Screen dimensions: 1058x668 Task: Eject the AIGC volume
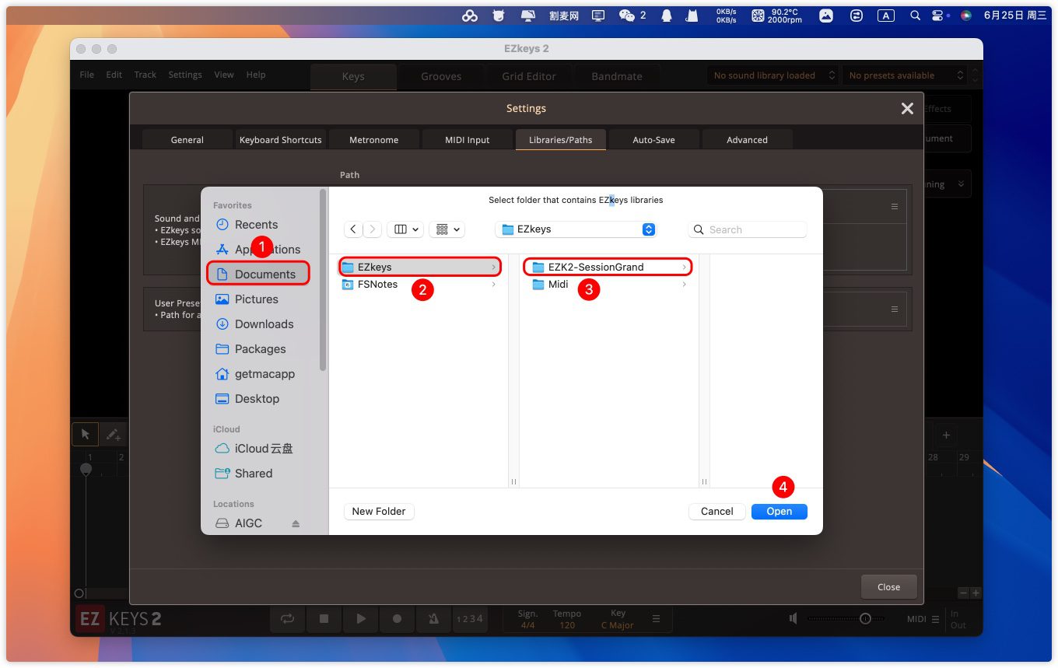(296, 523)
